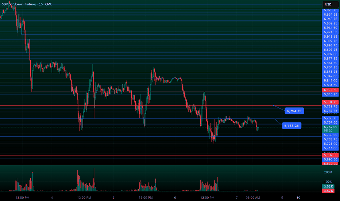Click the 5,768.75 price level label
Screen dimensions: 340x201
click(x=331, y=118)
